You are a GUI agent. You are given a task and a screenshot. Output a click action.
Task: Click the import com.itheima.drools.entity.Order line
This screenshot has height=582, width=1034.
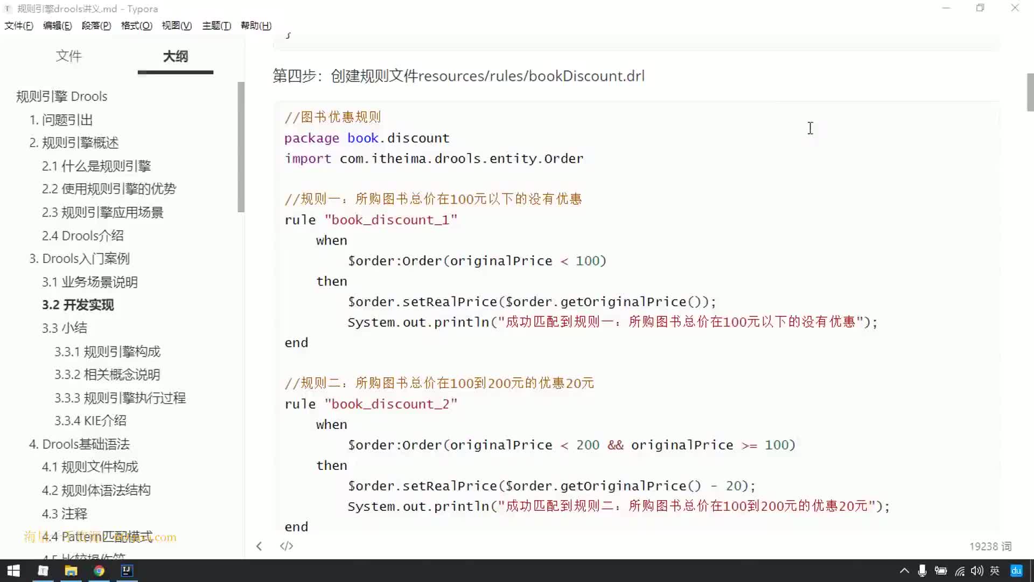tap(434, 159)
